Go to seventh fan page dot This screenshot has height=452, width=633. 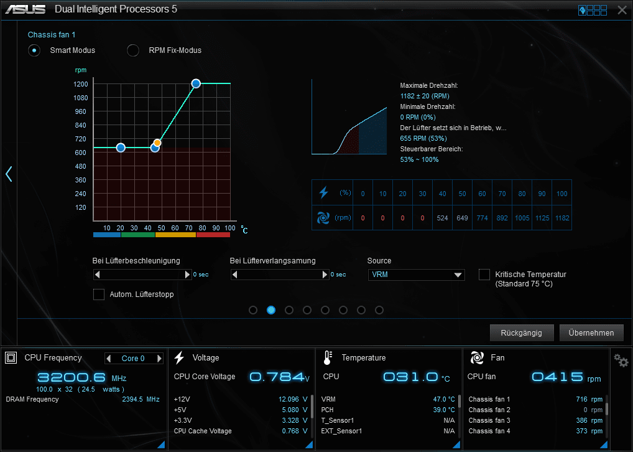tap(361, 310)
